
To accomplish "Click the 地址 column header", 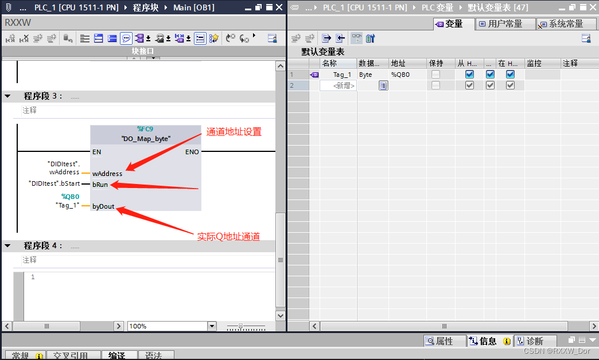I will [x=407, y=64].
